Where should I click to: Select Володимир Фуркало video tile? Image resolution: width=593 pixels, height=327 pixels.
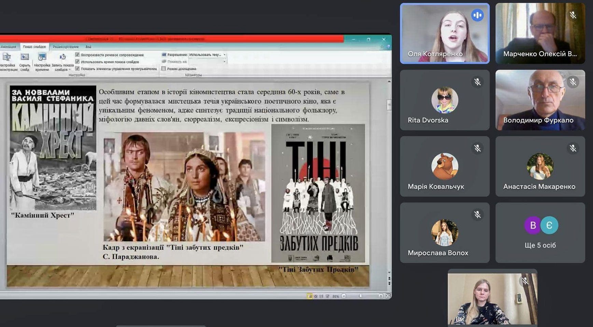pos(540,100)
